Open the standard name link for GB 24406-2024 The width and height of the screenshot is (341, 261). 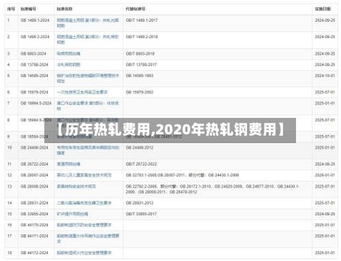click(88, 150)
